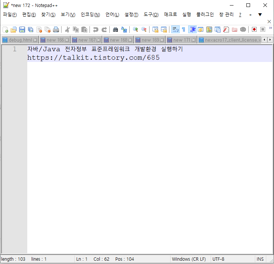The width and height of the screenshot is (274, 264).
Task: Toggle synchronized horizontal scrolling icon
Action: (164, 29)
